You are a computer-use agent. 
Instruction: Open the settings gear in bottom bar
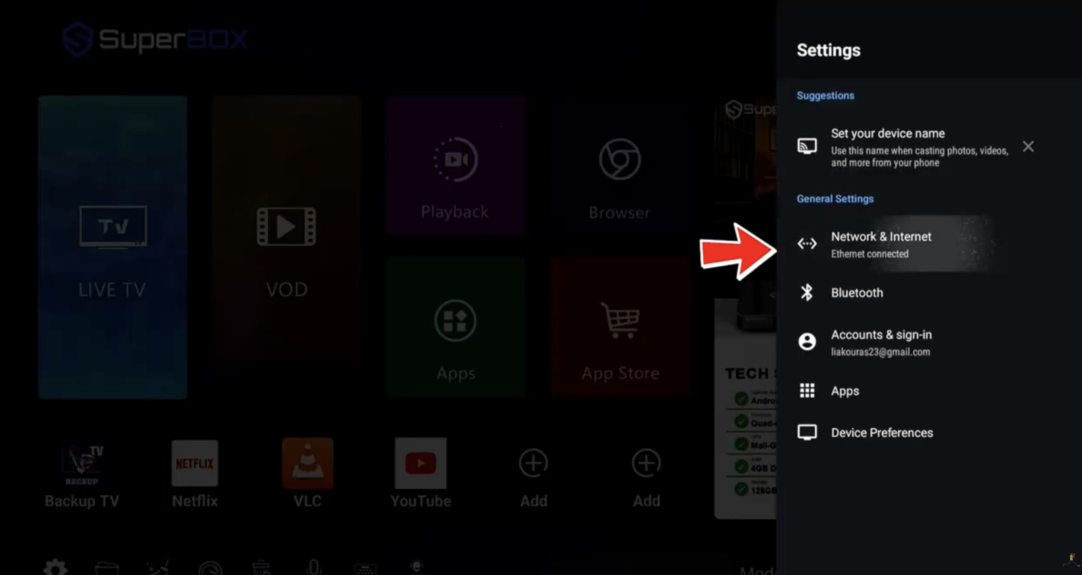pyautogui.click(x=55, y=567)
